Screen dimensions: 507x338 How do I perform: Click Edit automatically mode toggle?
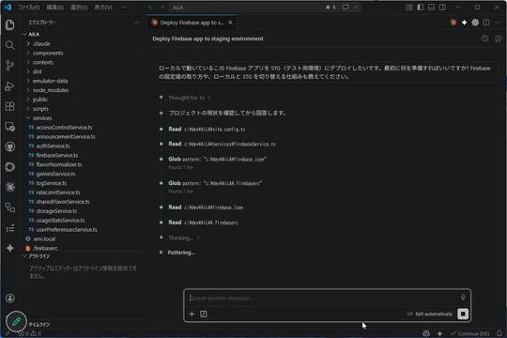[430, 314]
